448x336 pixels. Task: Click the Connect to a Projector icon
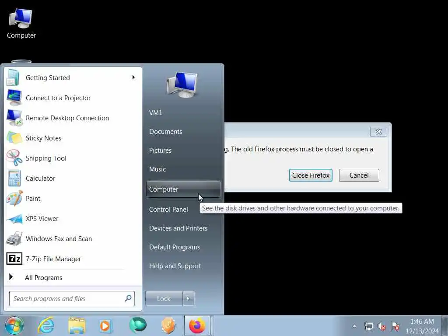[14, 98]
